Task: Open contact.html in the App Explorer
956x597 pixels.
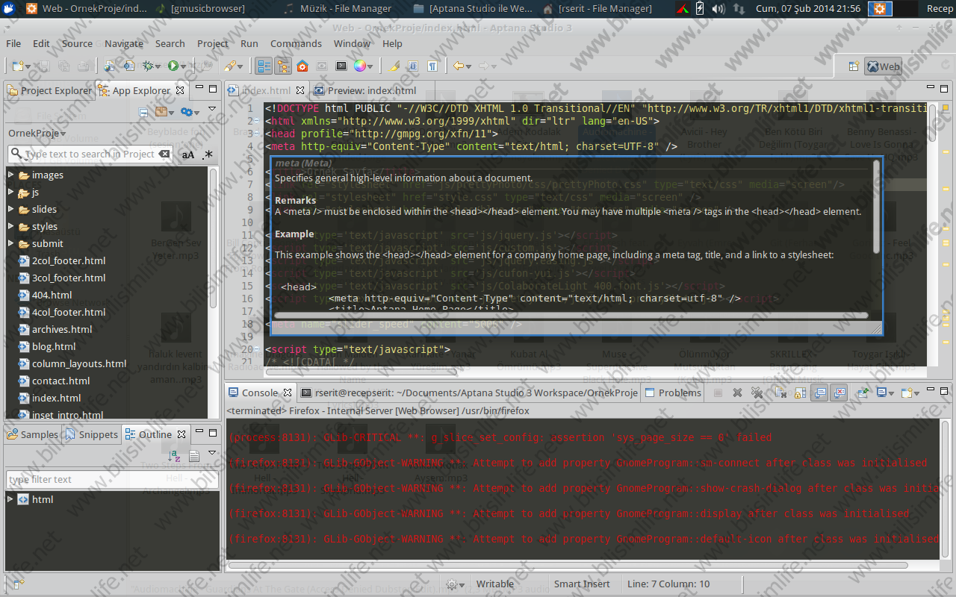Action: point(60,381)
